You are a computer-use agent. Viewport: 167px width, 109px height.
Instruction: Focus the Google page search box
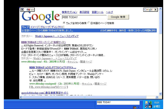84,17
